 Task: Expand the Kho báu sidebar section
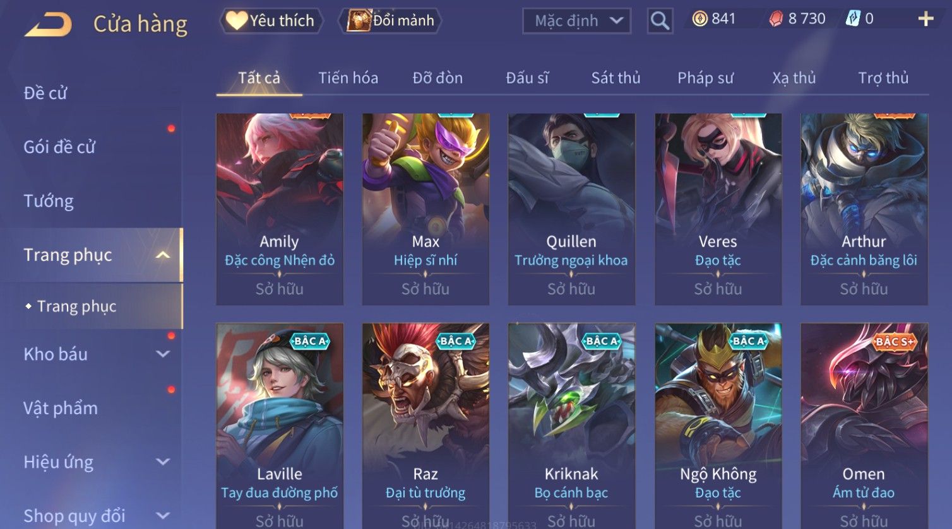click(x=163, y=354)
